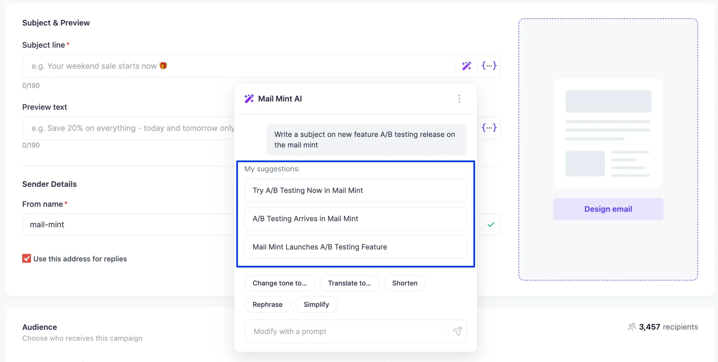Viewport: 718px width, 362px height.
Task: Click the email template preview thumbnail
Action: [x=608, y=133]
